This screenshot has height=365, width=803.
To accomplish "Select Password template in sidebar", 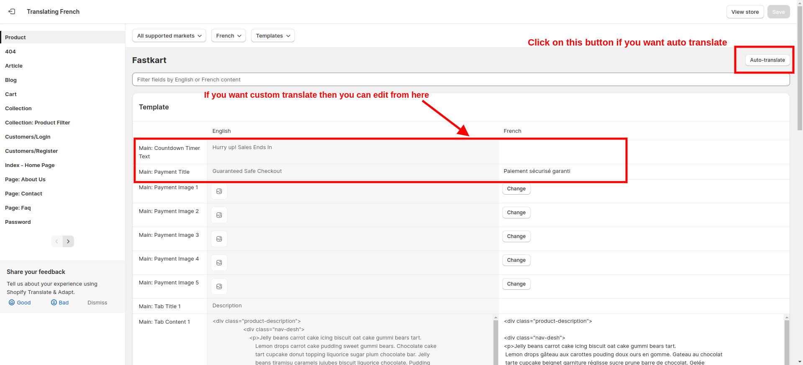I will (63, 222).
